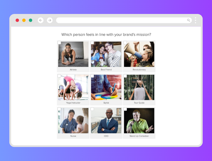This screenshot has width=212, height=161.
Task: Click the brand's mission question heading
Action: 106,35
